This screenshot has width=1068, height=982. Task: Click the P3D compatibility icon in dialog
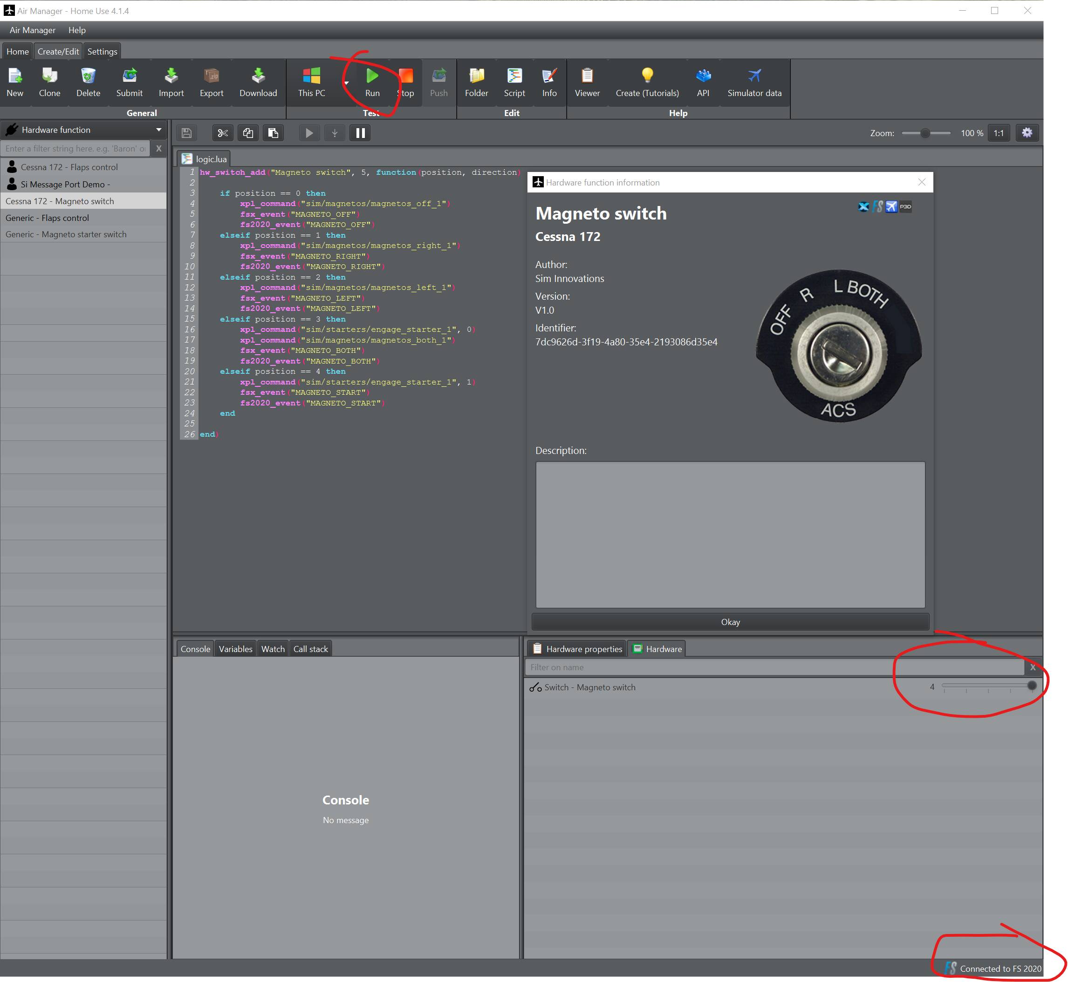[905, 207]
